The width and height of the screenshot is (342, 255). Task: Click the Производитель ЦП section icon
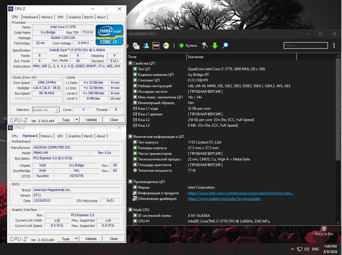(130, 182)
